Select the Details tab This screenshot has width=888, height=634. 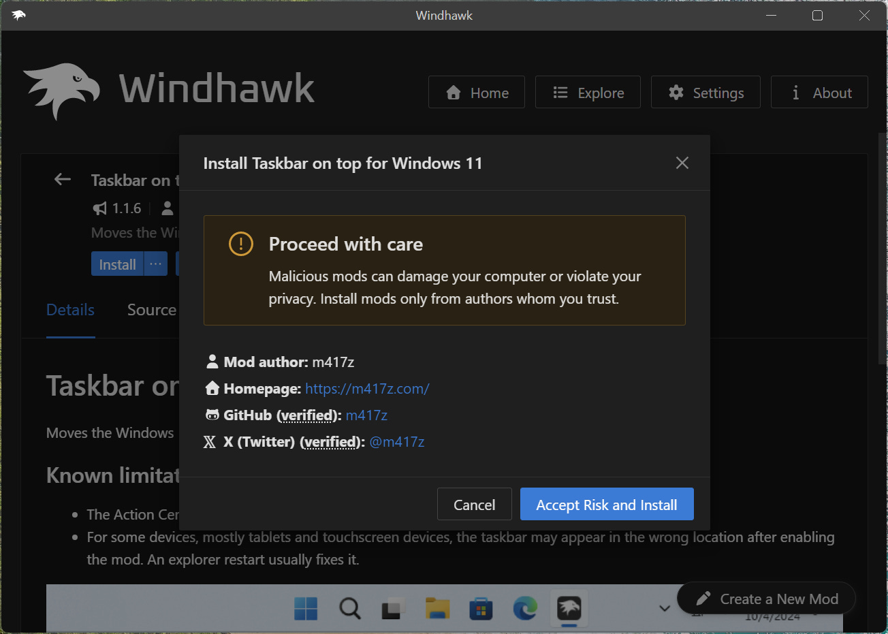coord(70,310)
